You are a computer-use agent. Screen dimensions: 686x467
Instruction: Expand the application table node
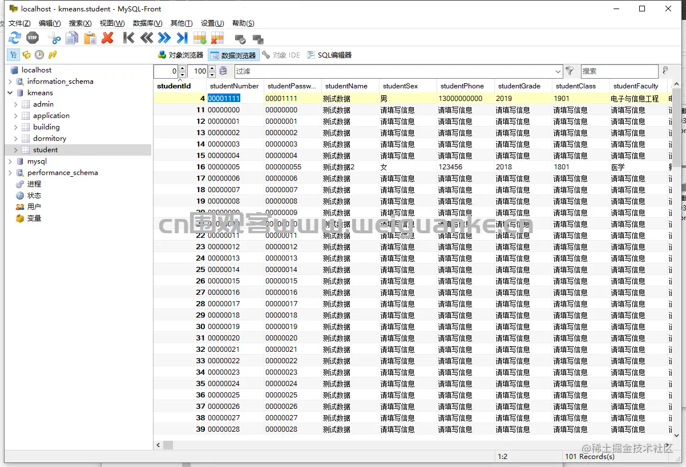[x=16, y=116]
